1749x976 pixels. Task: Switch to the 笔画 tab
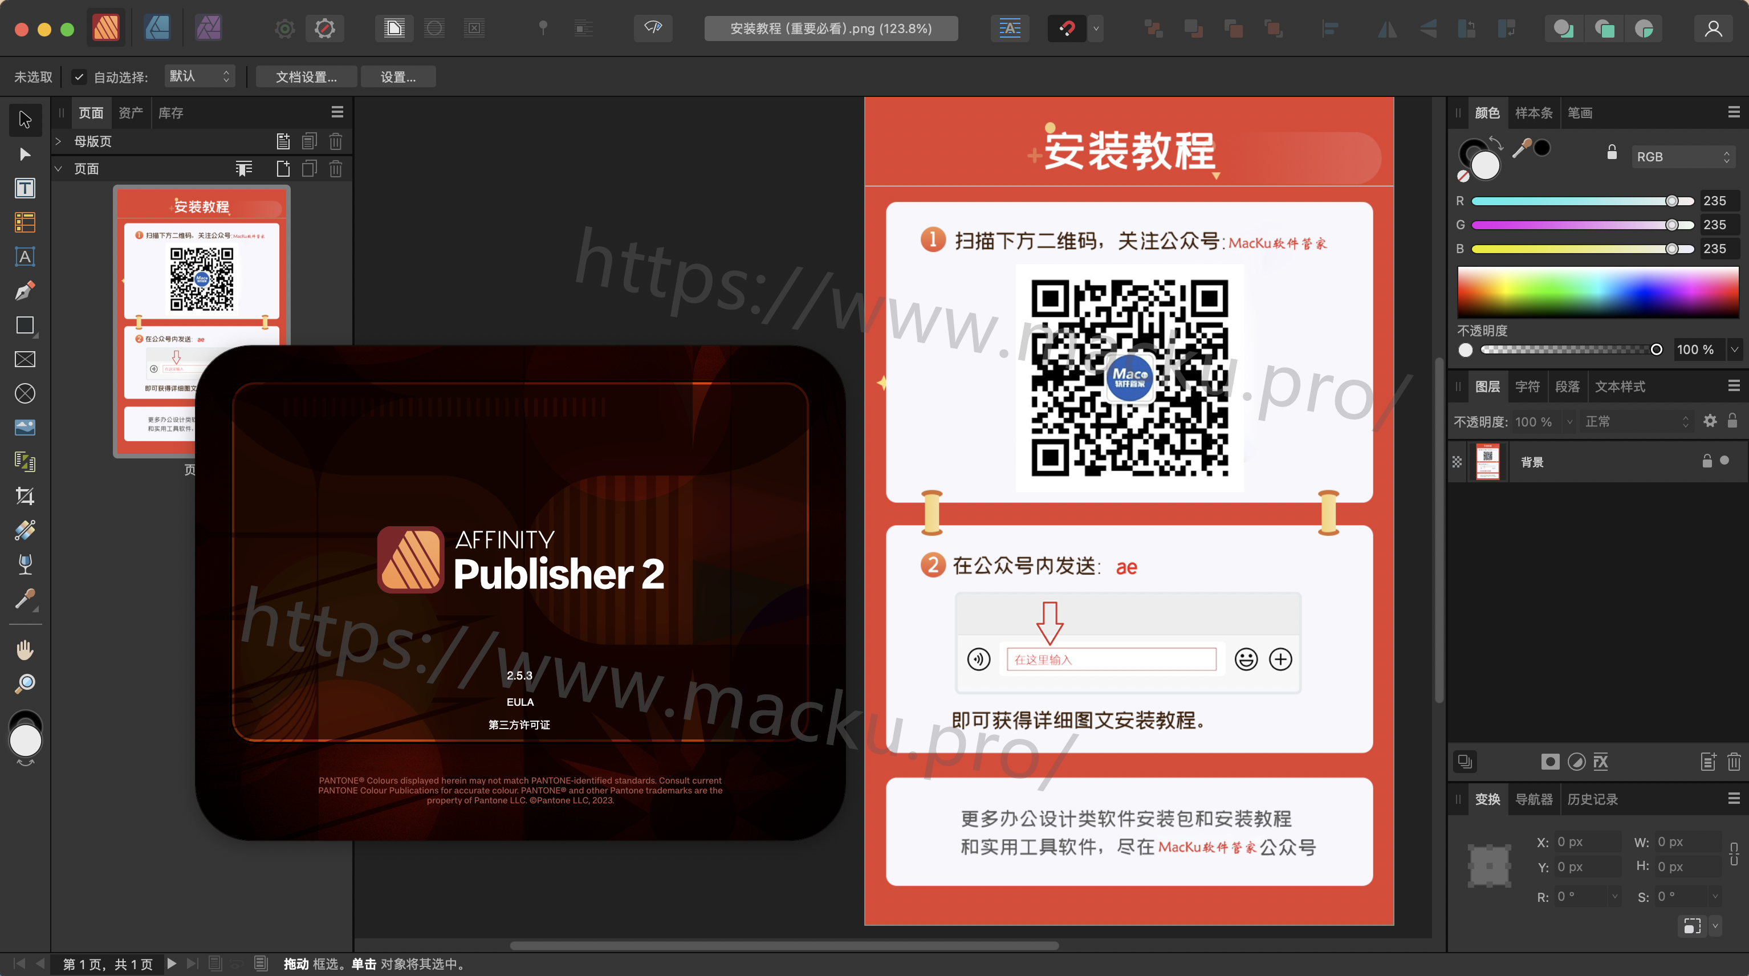pyautogui.click(x=1579, y=113)
